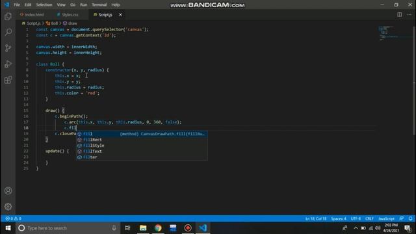Open the Bandicam recorder taskbar icon
The height and width of the screenshot is (234, 416).
tap(188, 228)
